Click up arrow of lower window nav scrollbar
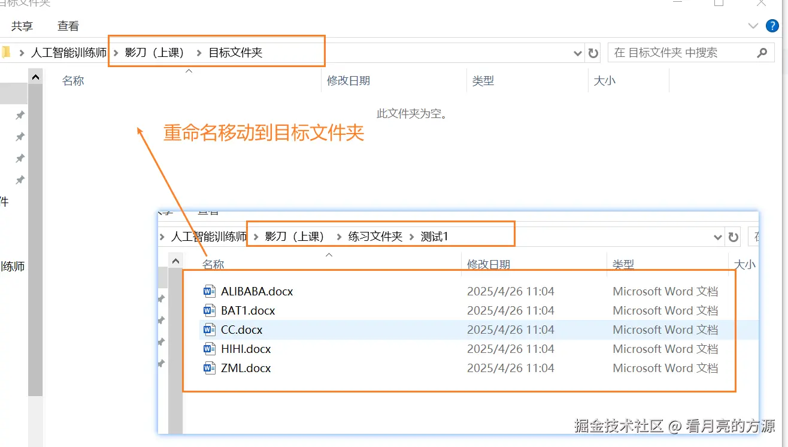 (x=175, y=261)
